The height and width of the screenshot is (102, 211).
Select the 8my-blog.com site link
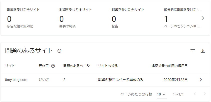click(16, 80)
